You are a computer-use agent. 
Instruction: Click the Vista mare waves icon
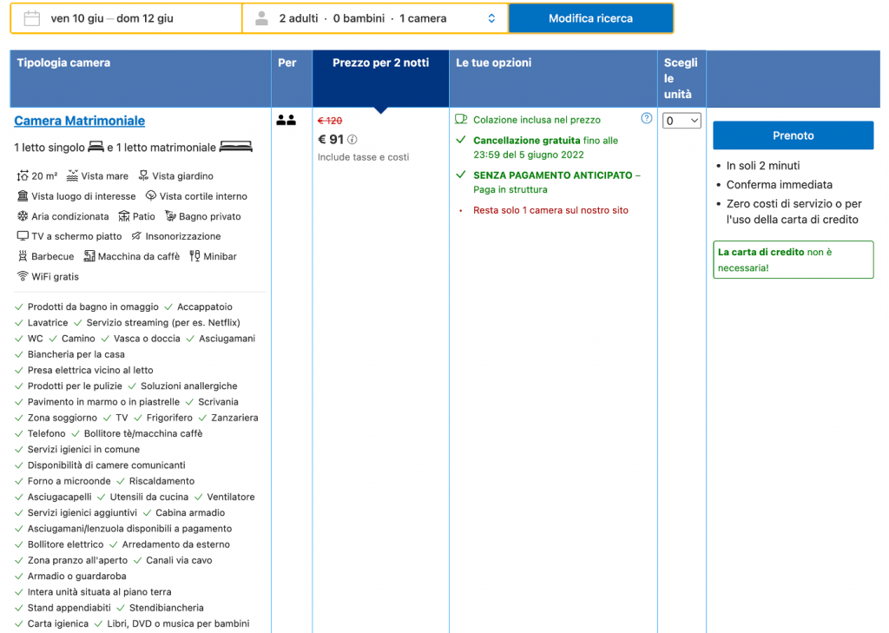(72, 176)
